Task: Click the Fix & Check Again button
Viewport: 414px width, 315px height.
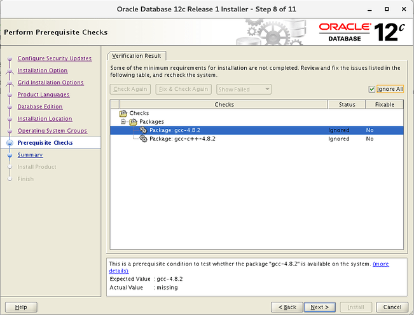Action: (x=184, y=89)
